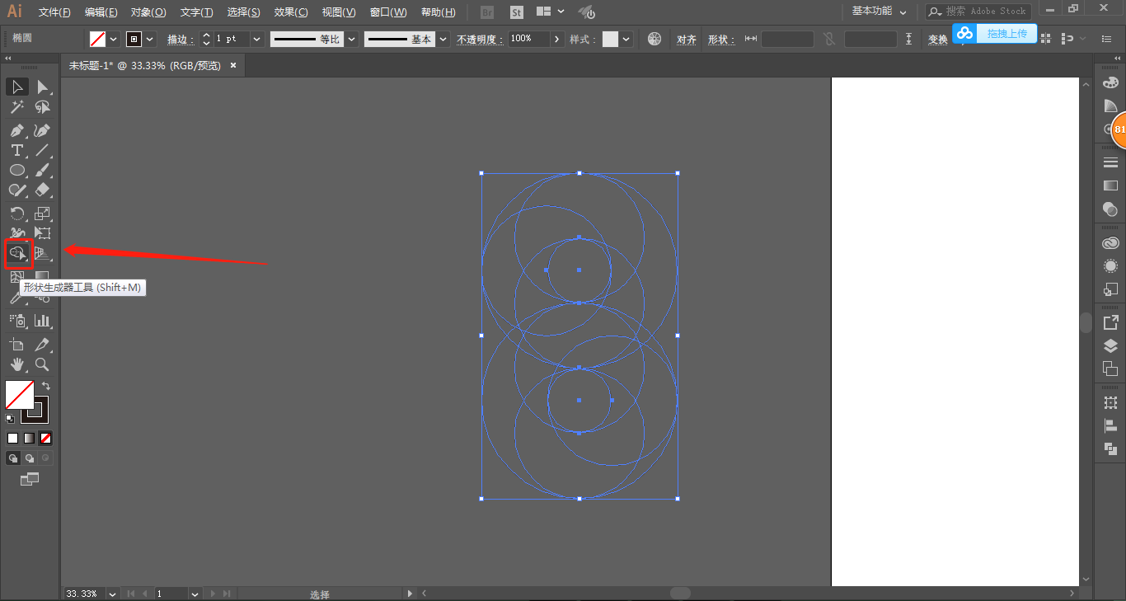
Task: Open stroke weight dropdown next to 1 pt
Action: [x=257, y=39]
